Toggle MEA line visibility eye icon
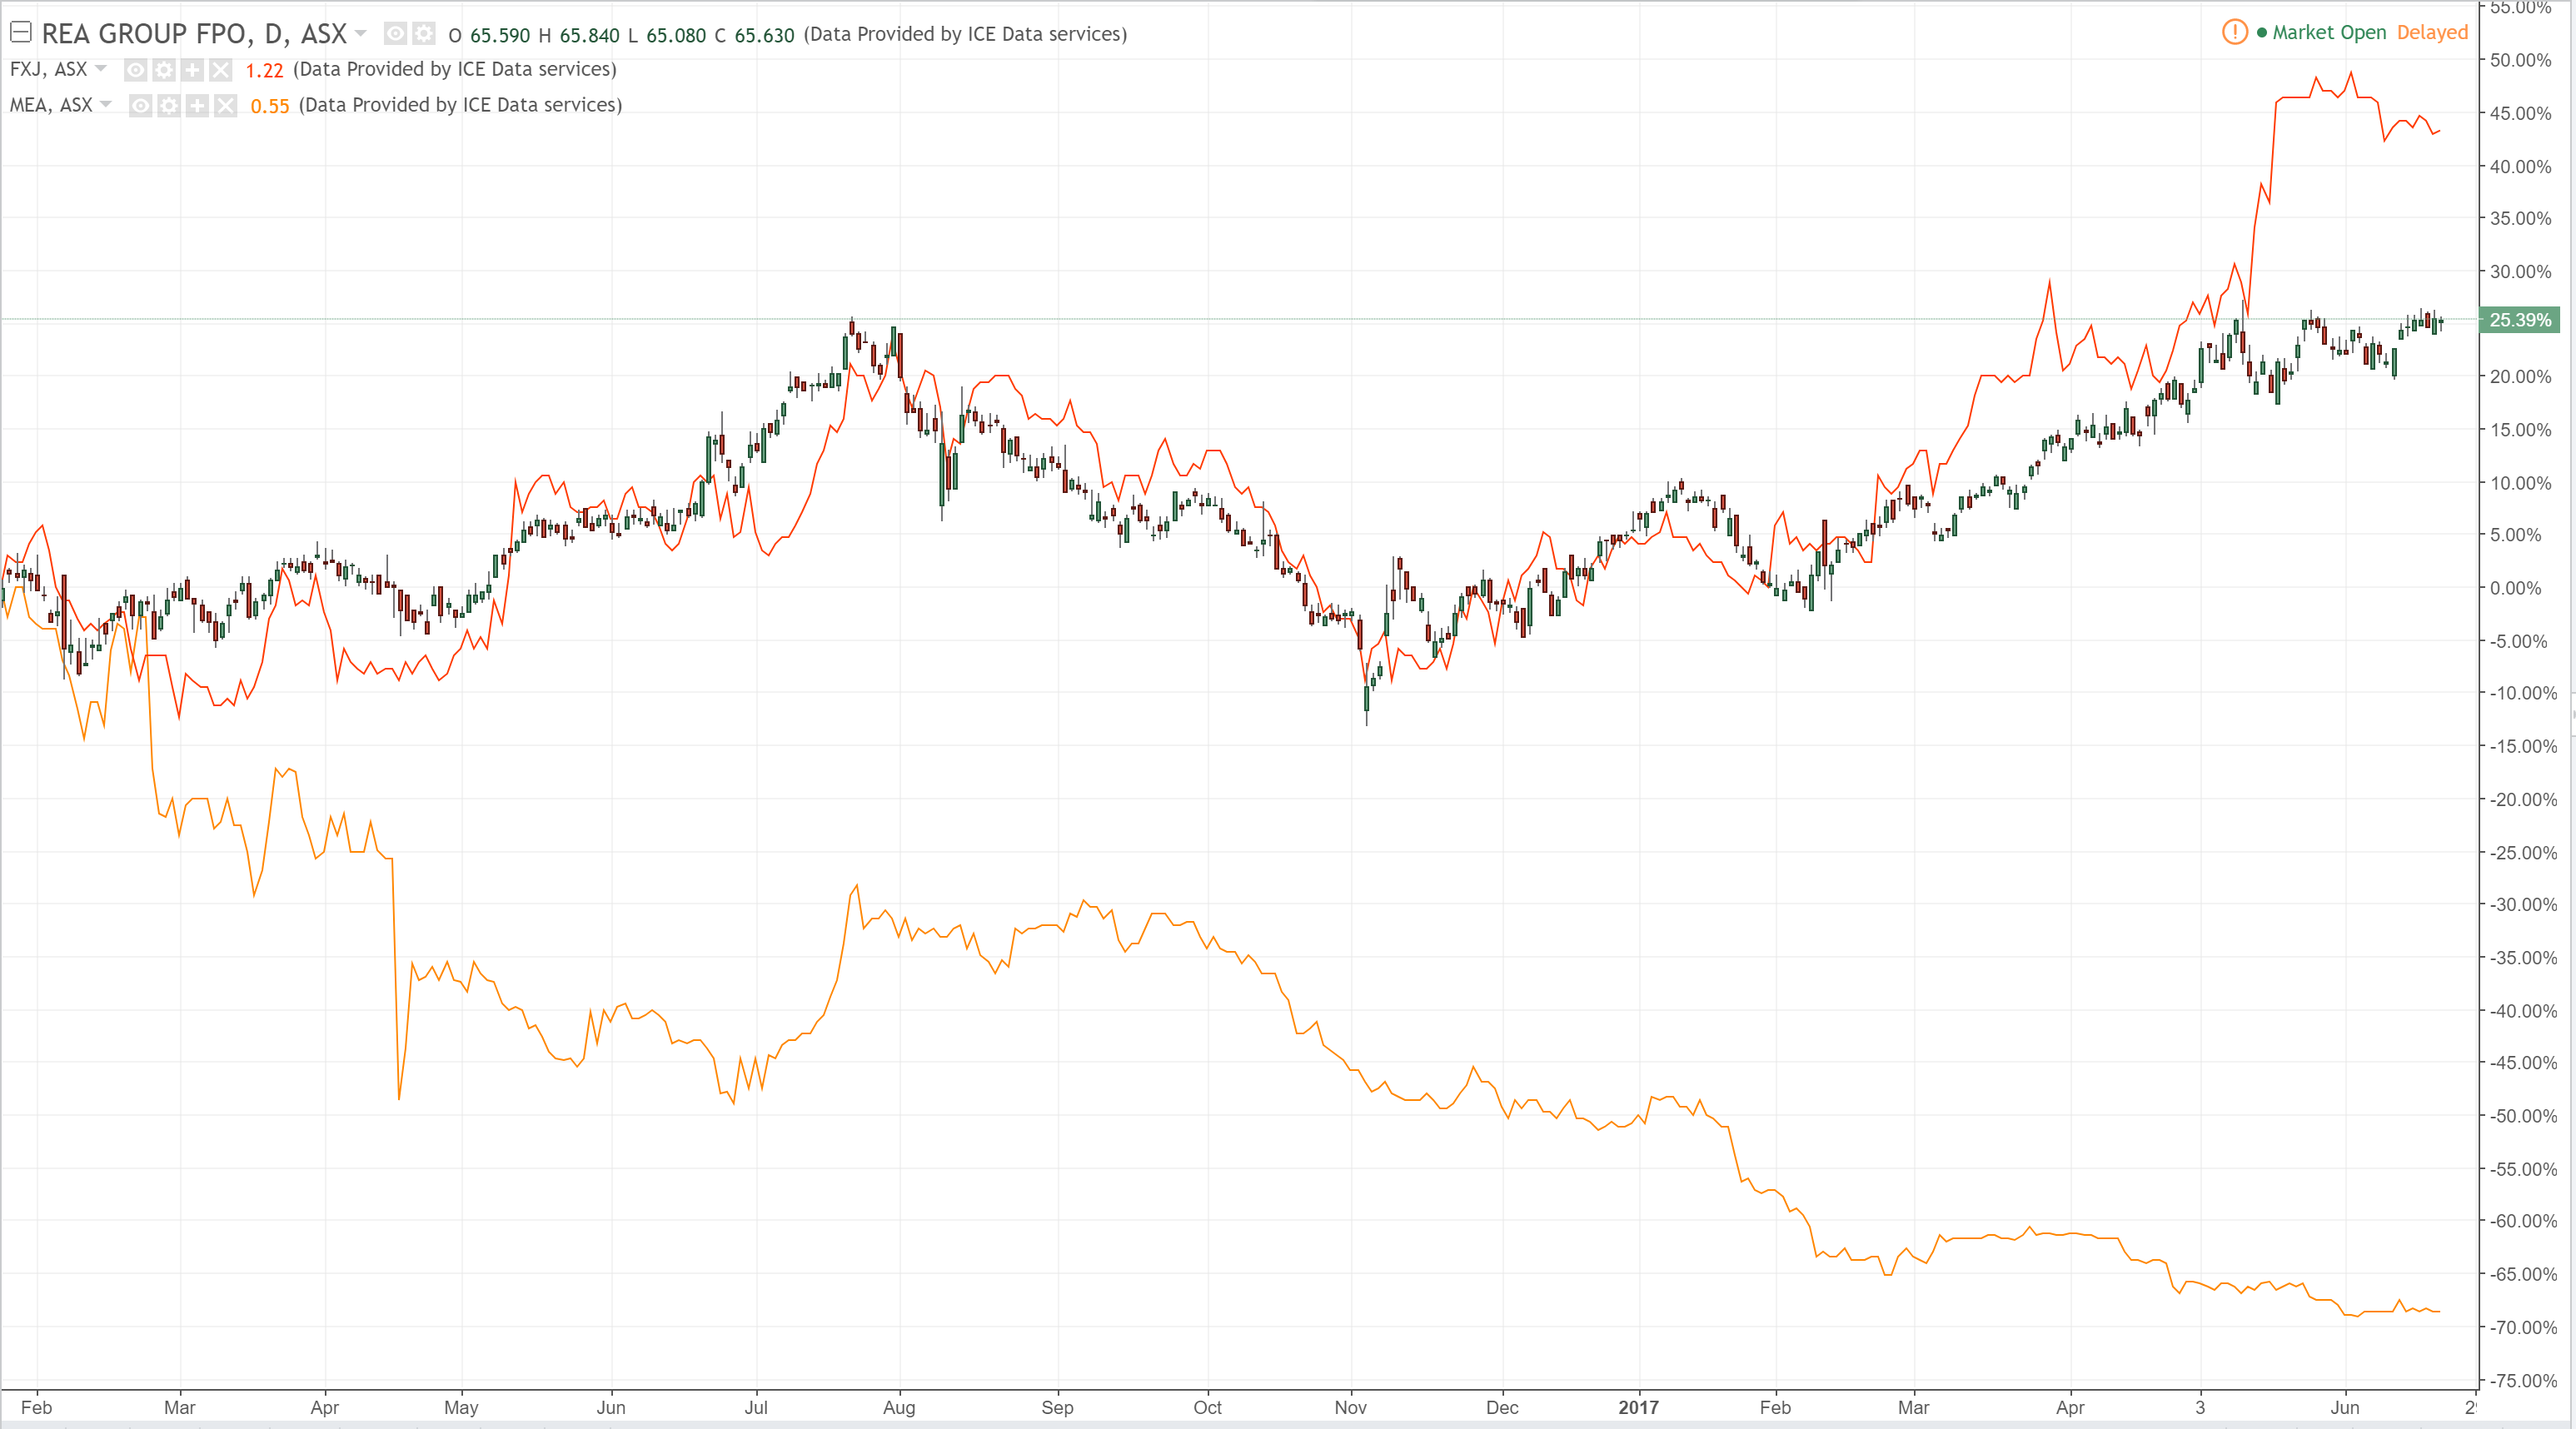2576x1429 pixels. pos(141,106)
